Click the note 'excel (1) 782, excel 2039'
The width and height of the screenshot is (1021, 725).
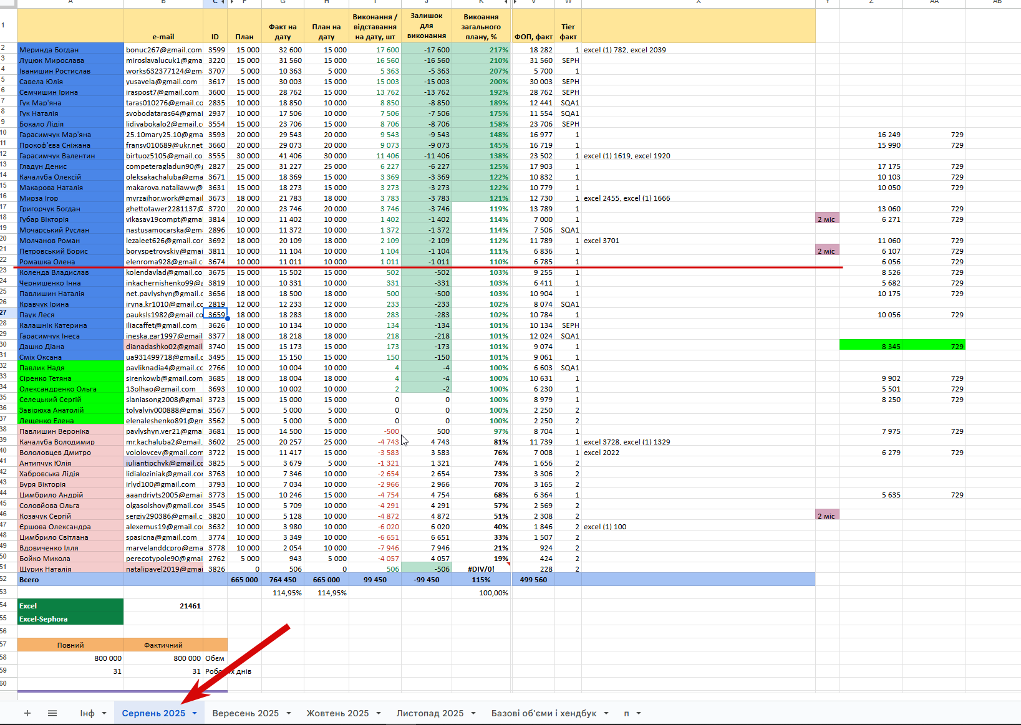coord(625,50)
